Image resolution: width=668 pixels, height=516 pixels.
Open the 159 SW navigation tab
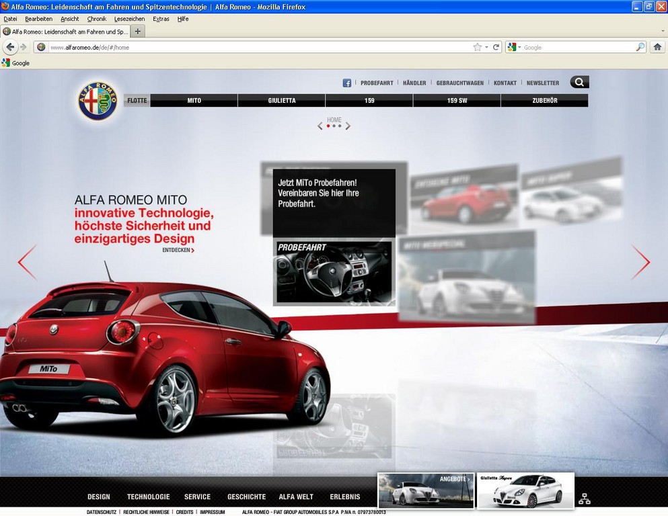457,101
